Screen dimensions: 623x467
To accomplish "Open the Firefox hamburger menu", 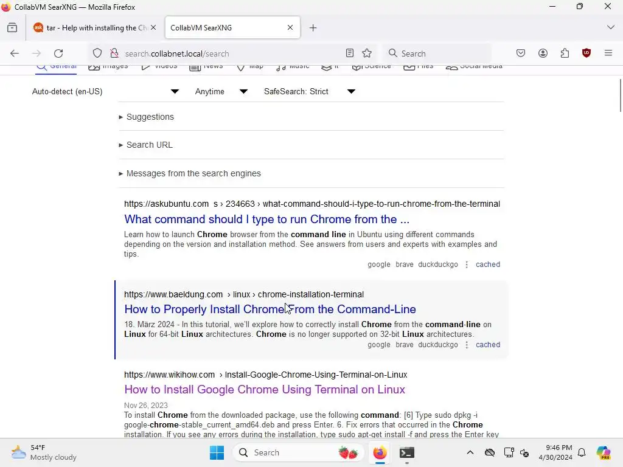I will pos(608,53).
